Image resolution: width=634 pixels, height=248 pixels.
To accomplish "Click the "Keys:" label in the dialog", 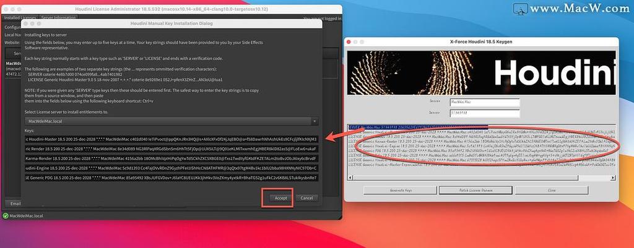I will (29, 131).
